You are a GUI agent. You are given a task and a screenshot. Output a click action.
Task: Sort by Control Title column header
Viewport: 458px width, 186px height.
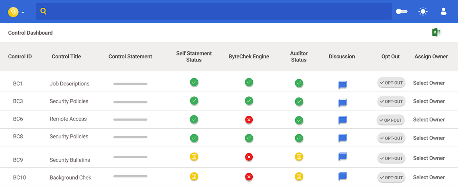tap(66, 57)
